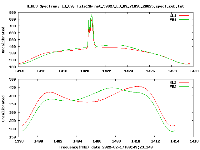200x150 pixels.
Task: Click the bottom plot Uncalibrated axis label
Action: tap(3, 108)
